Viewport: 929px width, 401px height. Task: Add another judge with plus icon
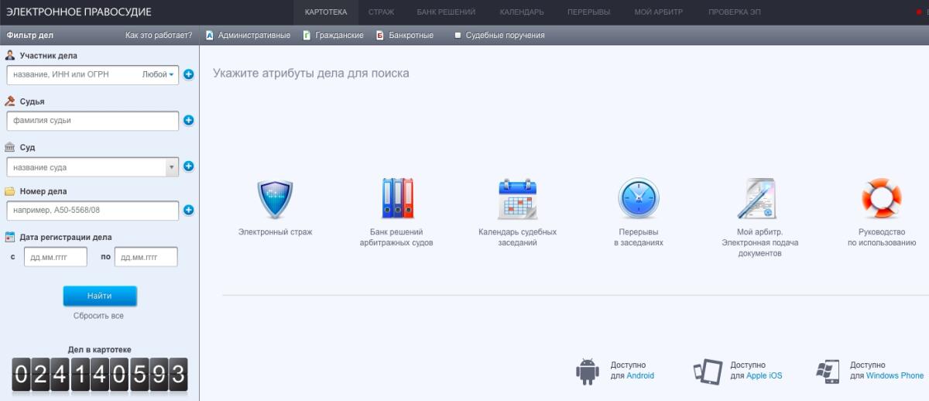[189, 121]
